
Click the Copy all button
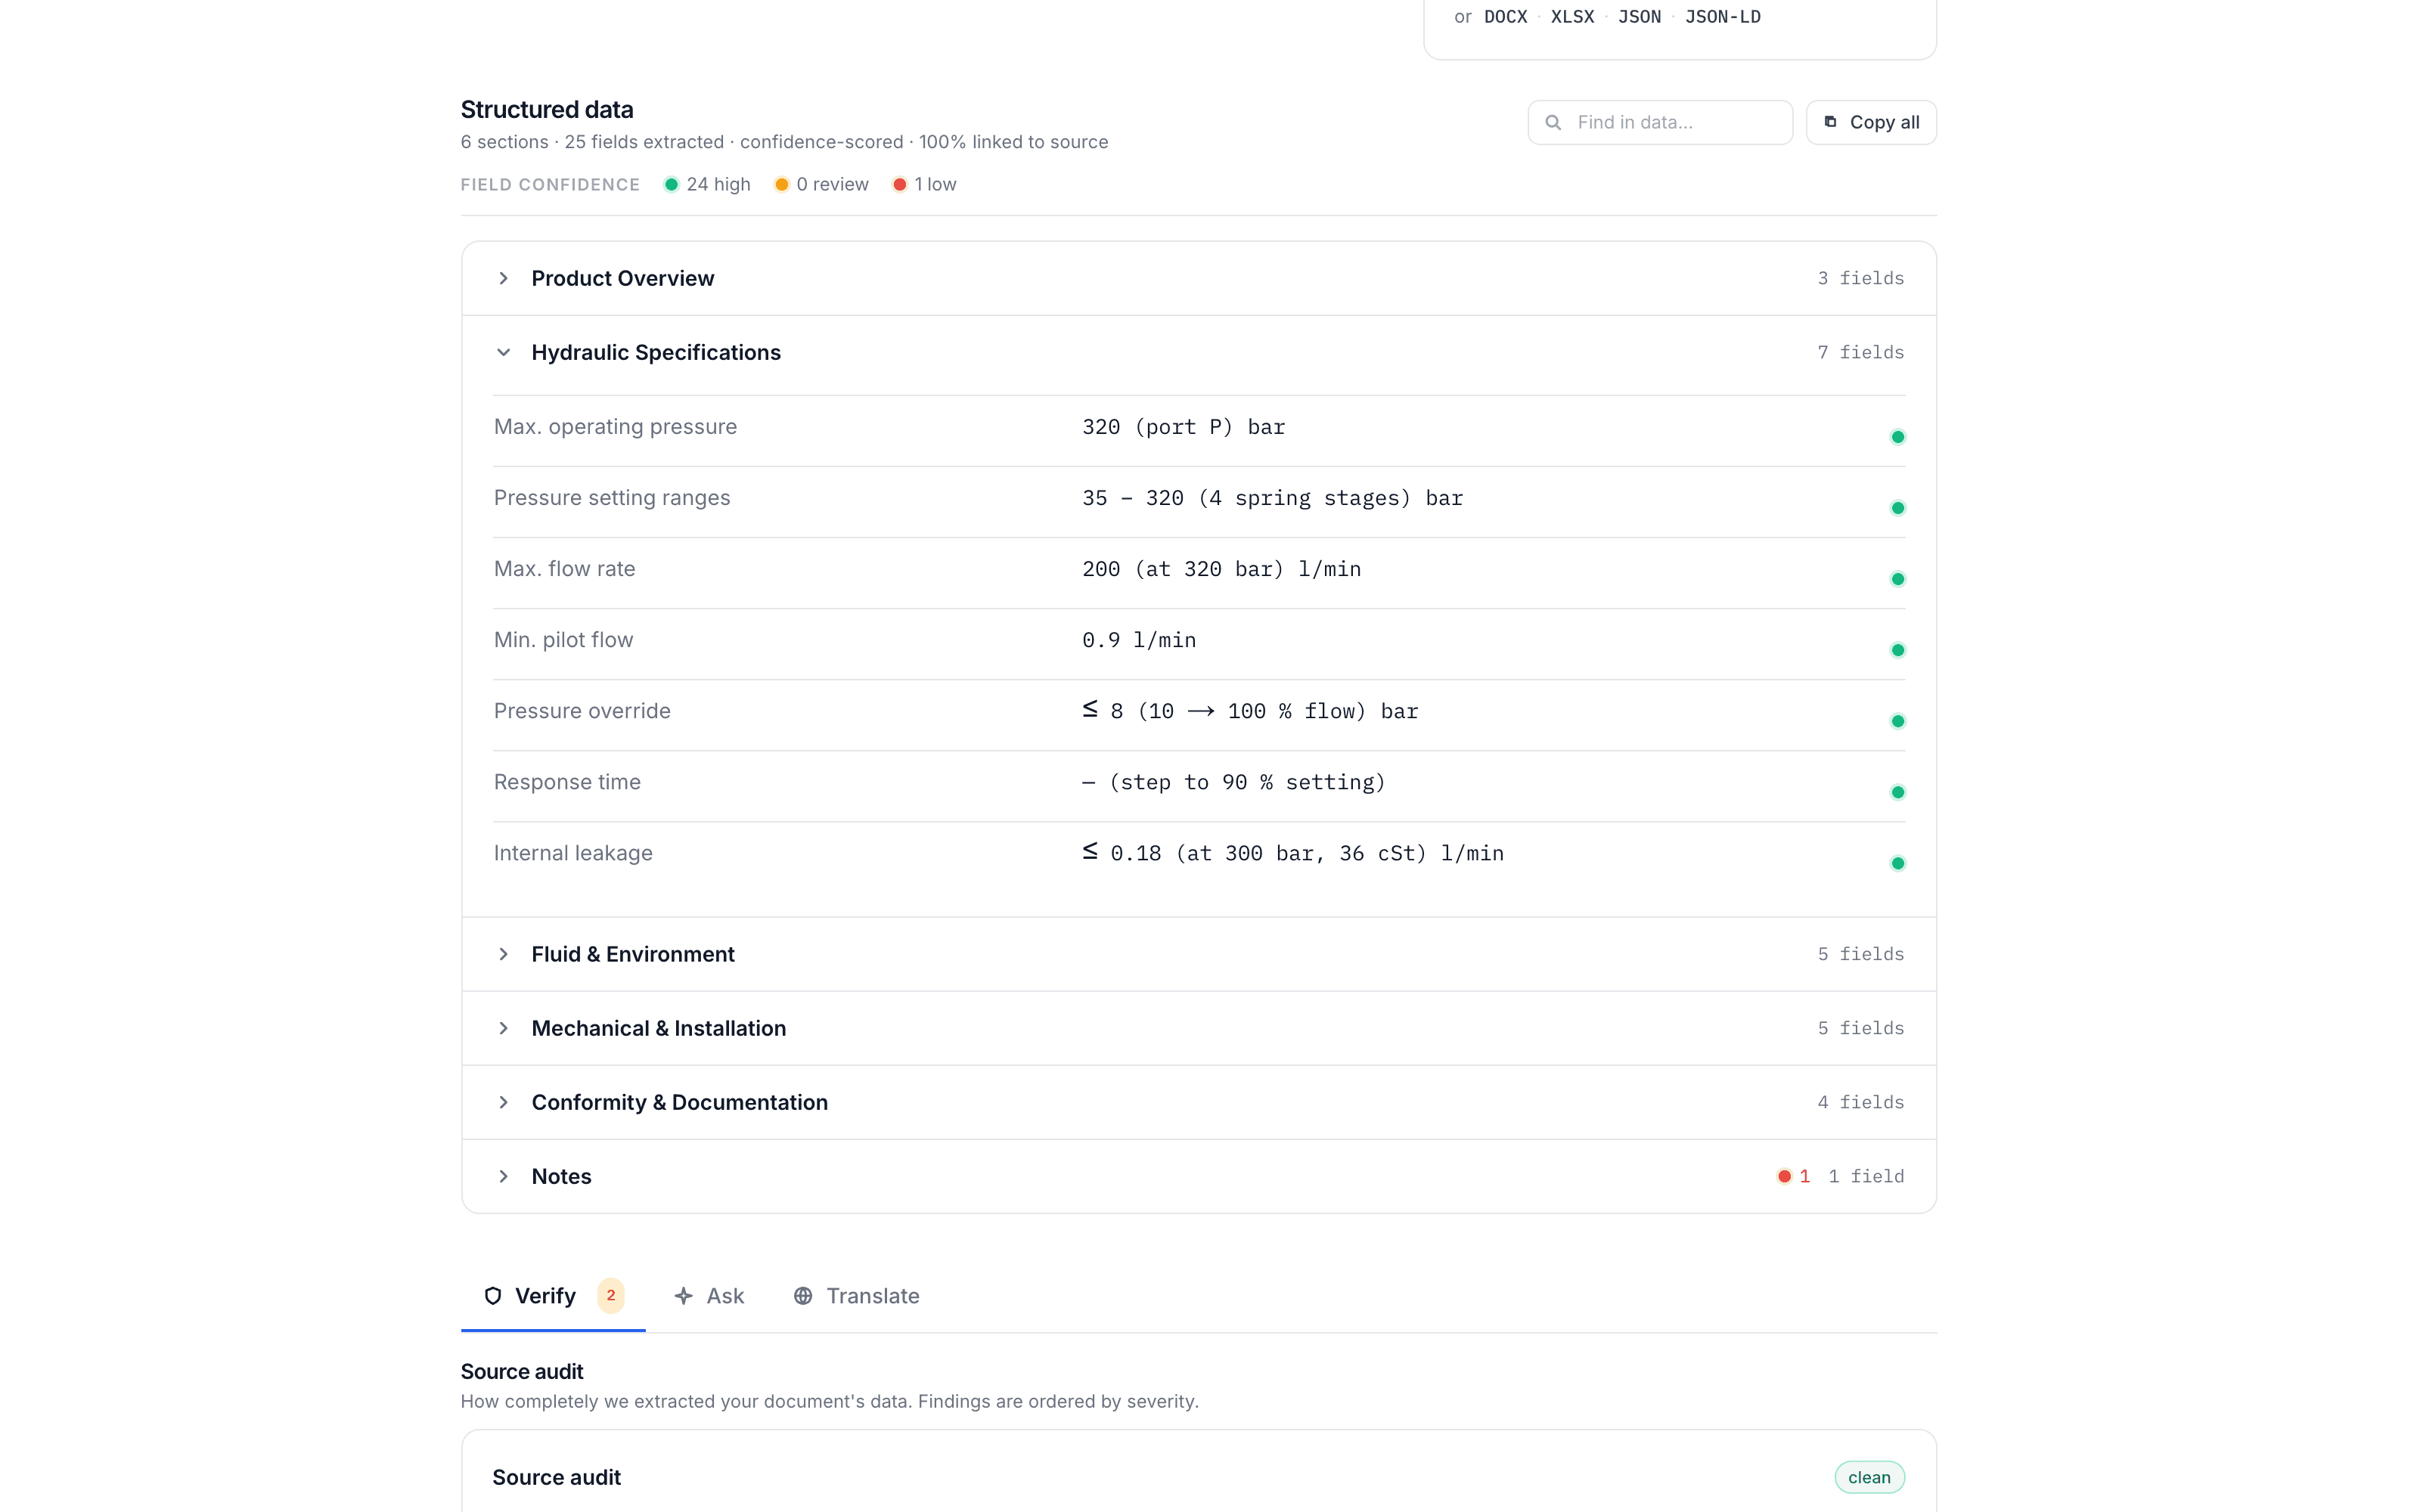[1871, 122]
